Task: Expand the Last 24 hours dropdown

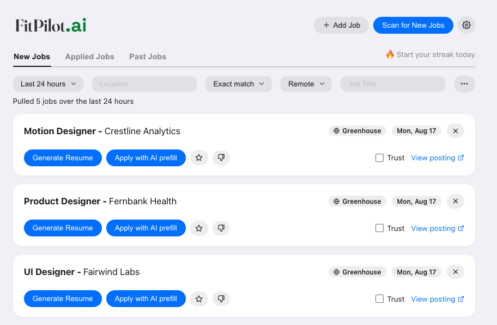Action: (x=48, y=84)
